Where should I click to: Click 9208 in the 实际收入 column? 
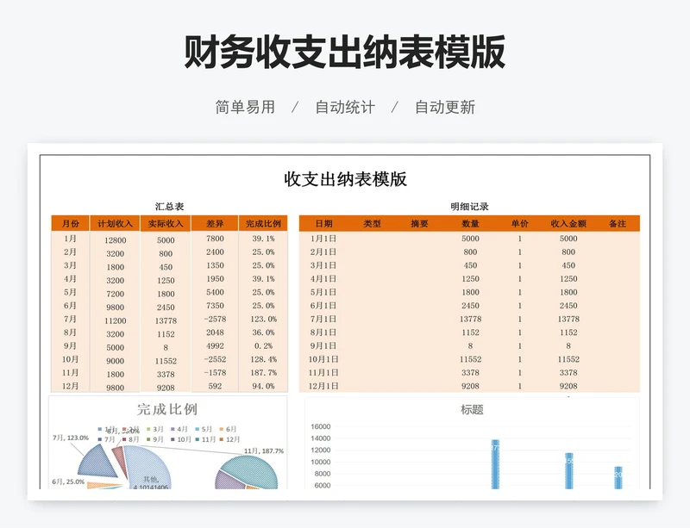pyautogui.click(x=166, y=388)
